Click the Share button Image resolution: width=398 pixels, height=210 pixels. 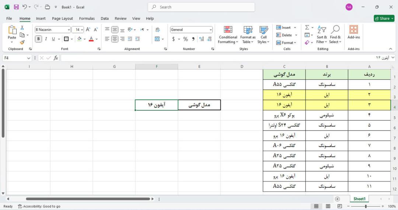click(x=384, y=18)
